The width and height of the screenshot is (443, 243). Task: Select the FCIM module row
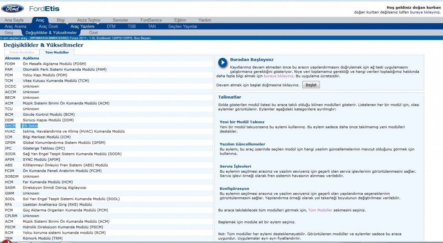pyautogui.click(x=109, y=171)
